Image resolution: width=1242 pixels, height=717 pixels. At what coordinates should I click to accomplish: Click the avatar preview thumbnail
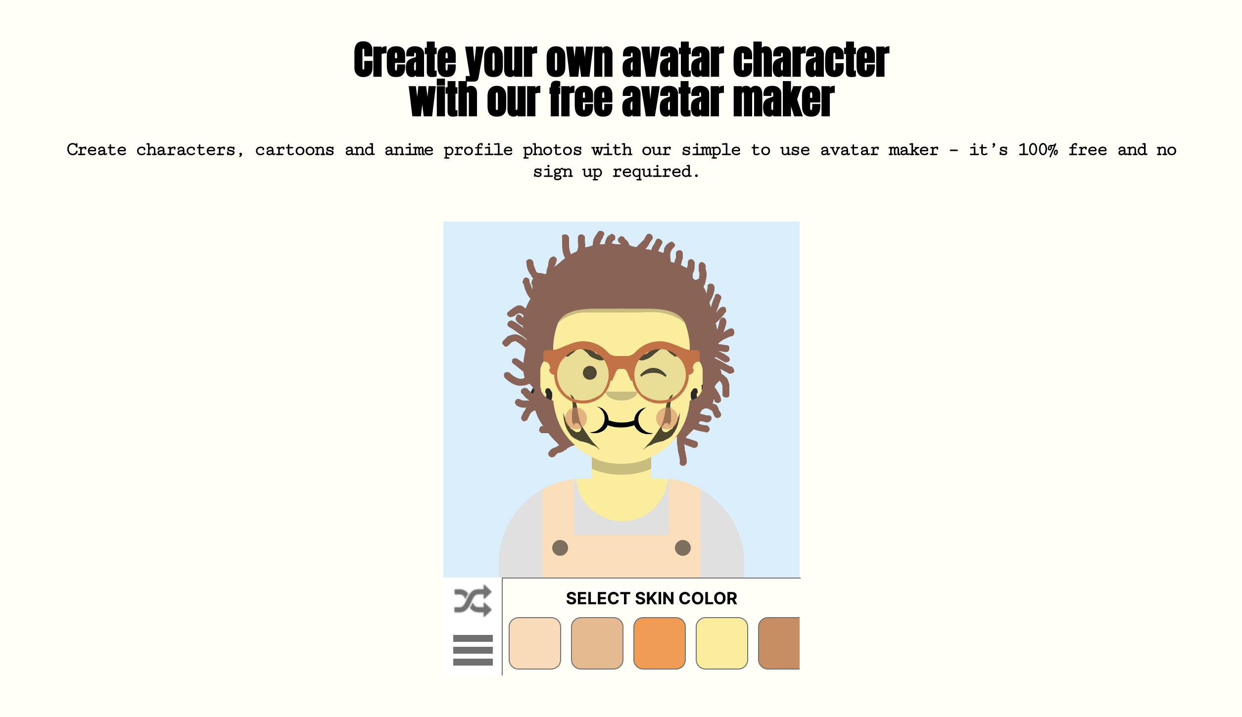tap(621, 400)
